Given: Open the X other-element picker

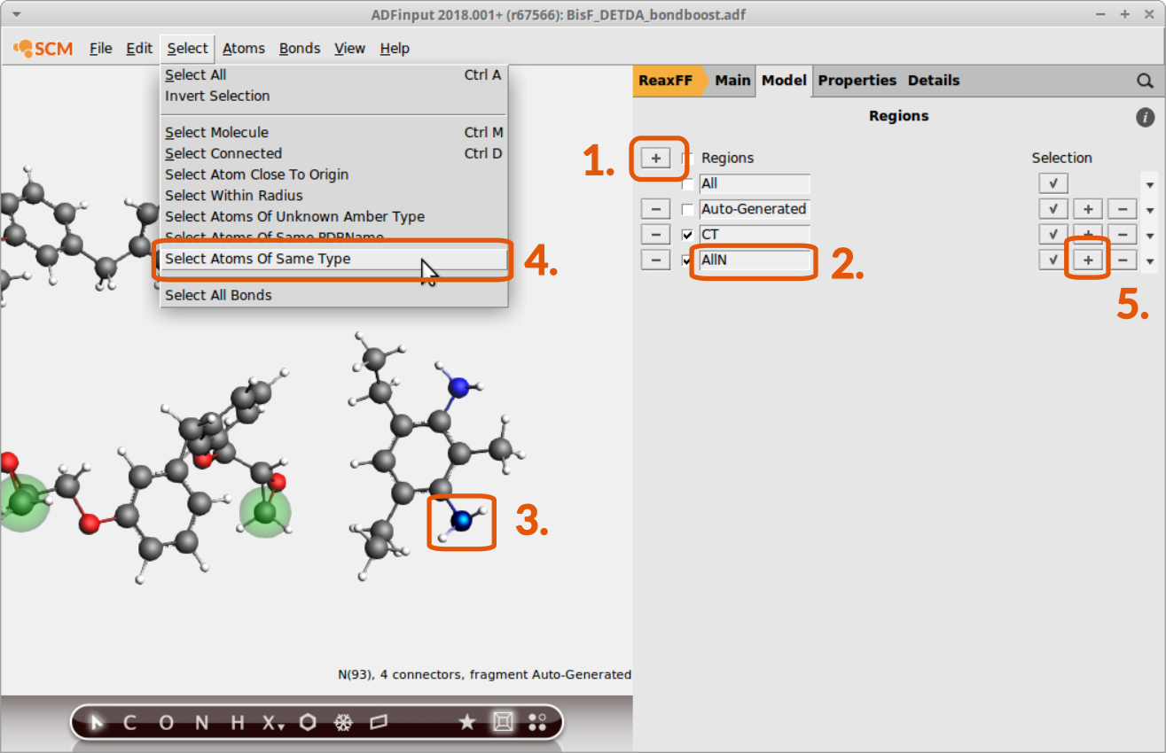Looking at the screenshot, I should click(271, 723).
